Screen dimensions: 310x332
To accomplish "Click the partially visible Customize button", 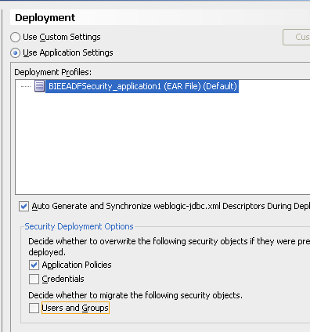I will coord(297,37).
